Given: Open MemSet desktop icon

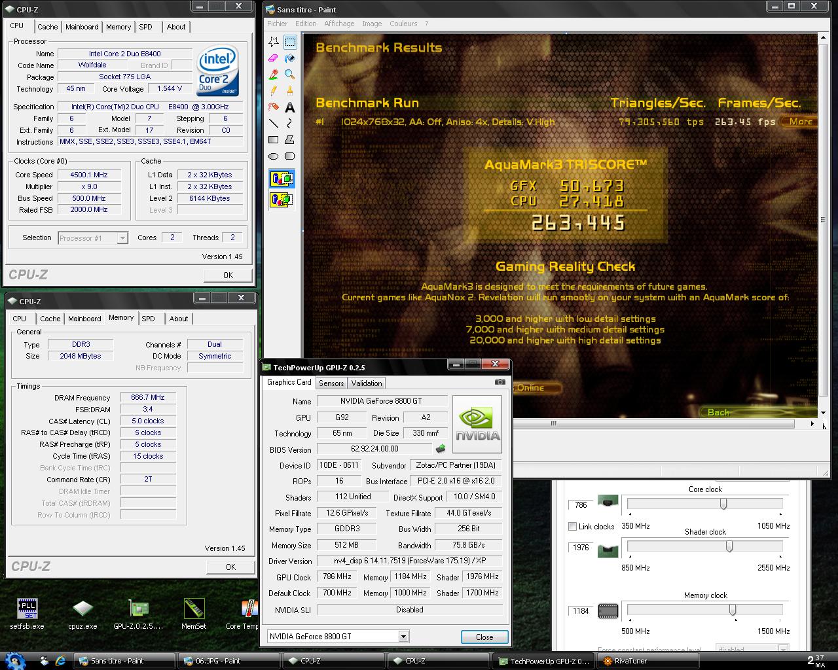Looking at the screenshot, I should tap(194, 614).
